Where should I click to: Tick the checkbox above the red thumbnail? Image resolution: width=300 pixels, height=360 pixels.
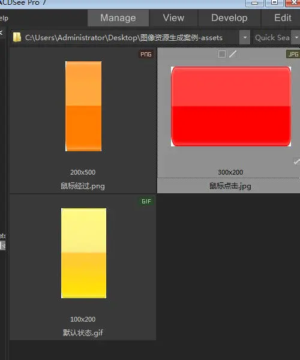click(222, 54)
